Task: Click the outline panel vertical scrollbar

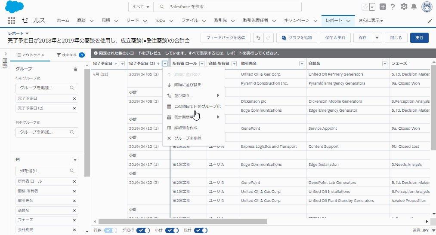Action: pyautogui.click(x=87, y=122)
